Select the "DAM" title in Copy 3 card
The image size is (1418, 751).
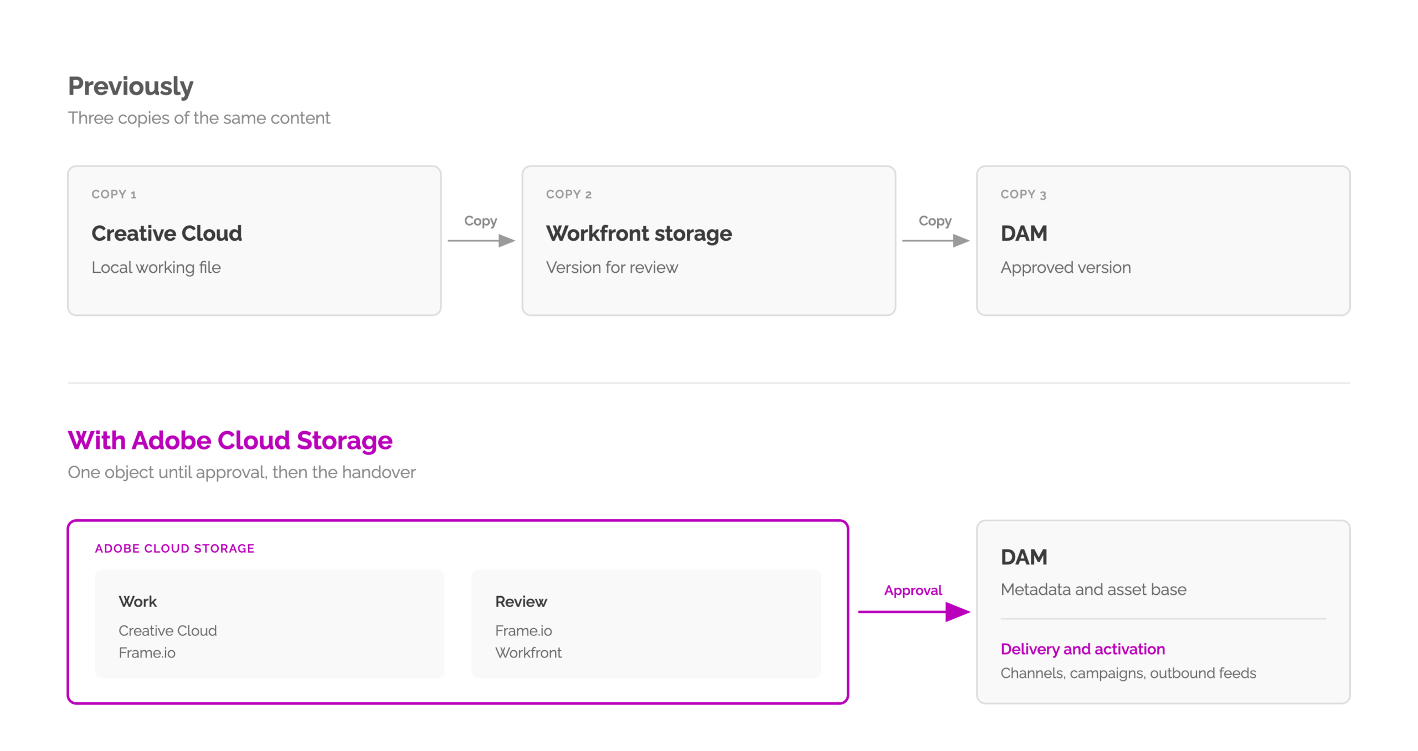(1024, 233)
